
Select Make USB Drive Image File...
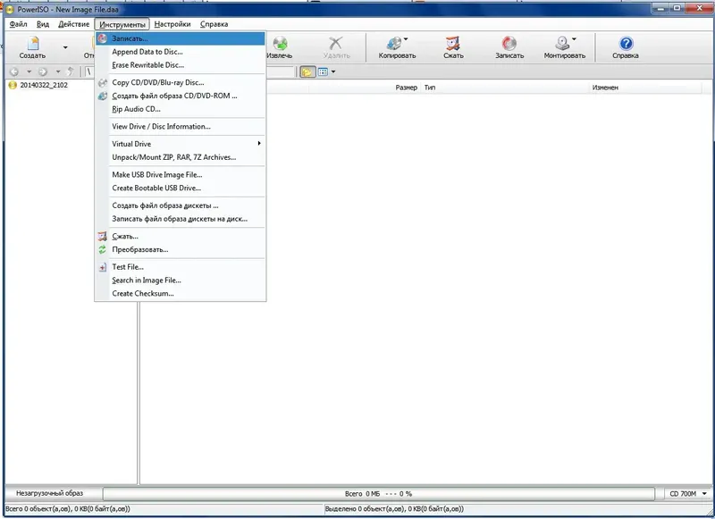[181, 174]
